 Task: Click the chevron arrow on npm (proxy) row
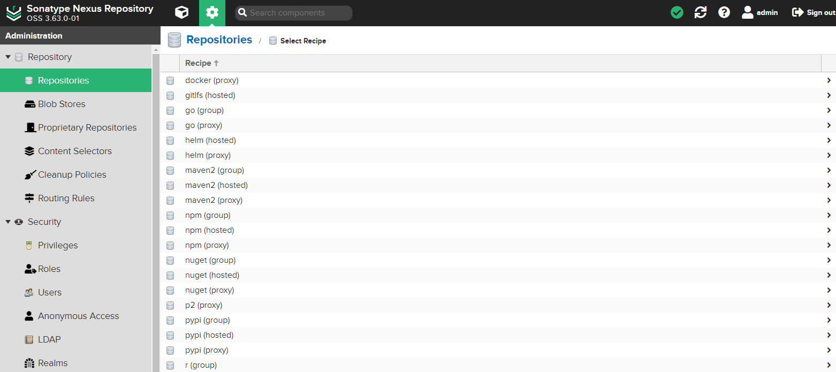[x=829, y=245]
